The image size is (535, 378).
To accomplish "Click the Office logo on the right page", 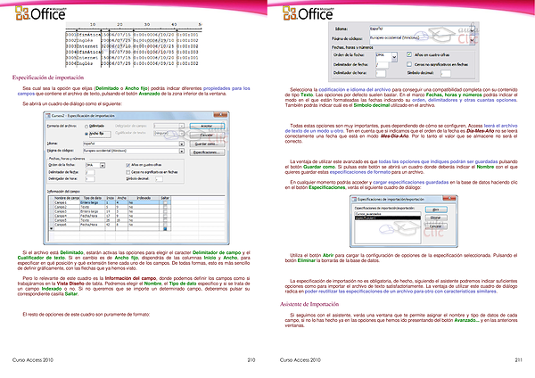I will pyautogui.click(x=306, y=13).
